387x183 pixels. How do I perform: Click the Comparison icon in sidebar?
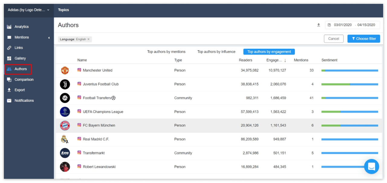[x=9, y=80]
